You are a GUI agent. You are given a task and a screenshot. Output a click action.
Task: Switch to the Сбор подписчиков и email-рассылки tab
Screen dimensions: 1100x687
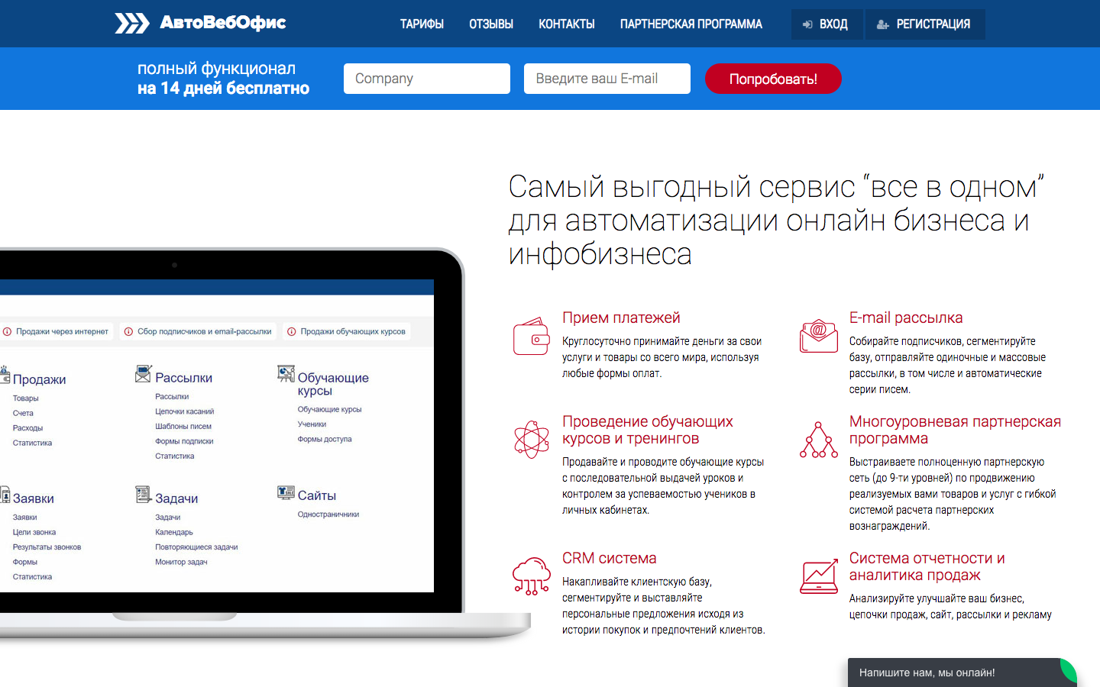(x=197, y=331)
